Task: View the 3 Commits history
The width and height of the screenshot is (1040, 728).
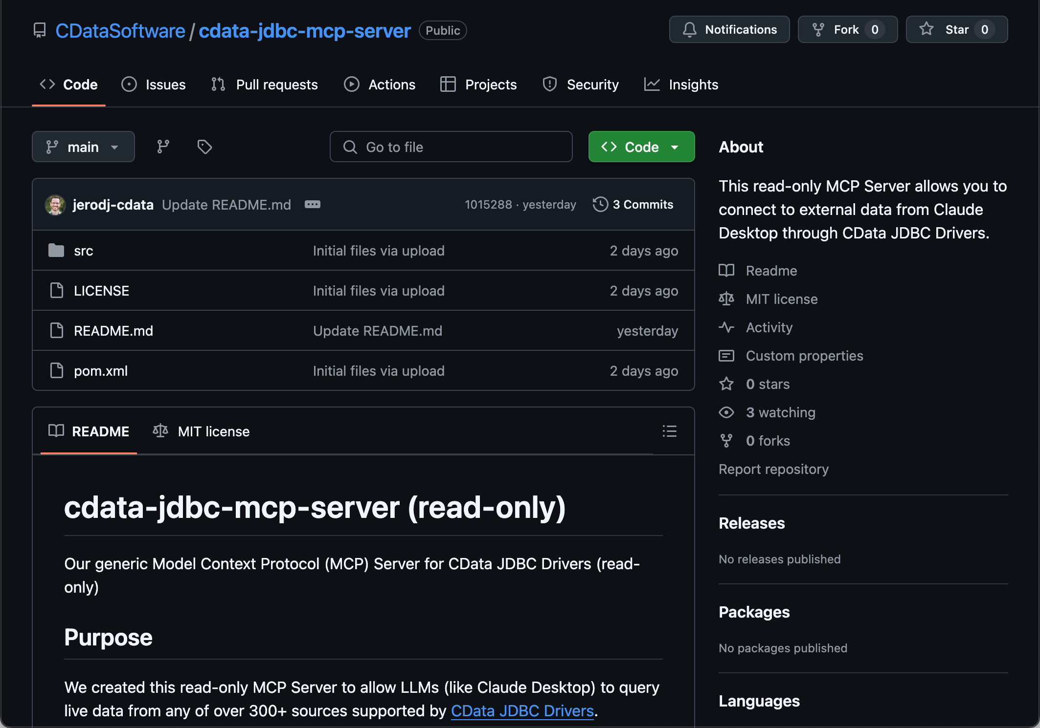Action: coord(633,204)
